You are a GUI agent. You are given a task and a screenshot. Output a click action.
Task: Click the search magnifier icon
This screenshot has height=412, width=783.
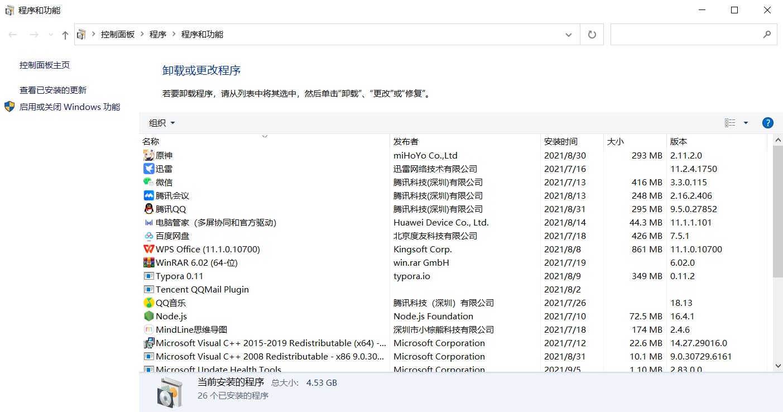[767, 35]
